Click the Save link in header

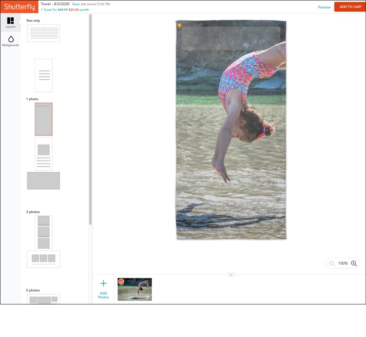[x=76, y=4]
